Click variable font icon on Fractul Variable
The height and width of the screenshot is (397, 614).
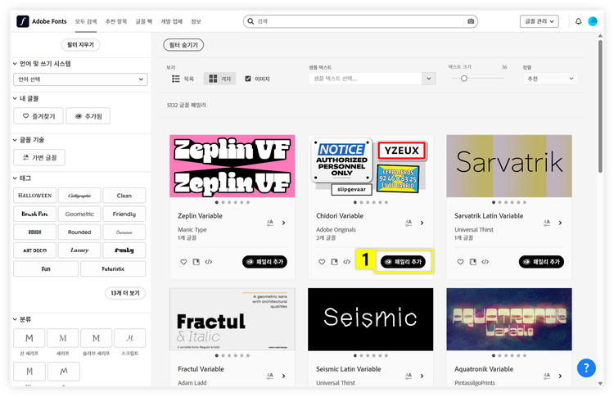(x=270, y=376)
